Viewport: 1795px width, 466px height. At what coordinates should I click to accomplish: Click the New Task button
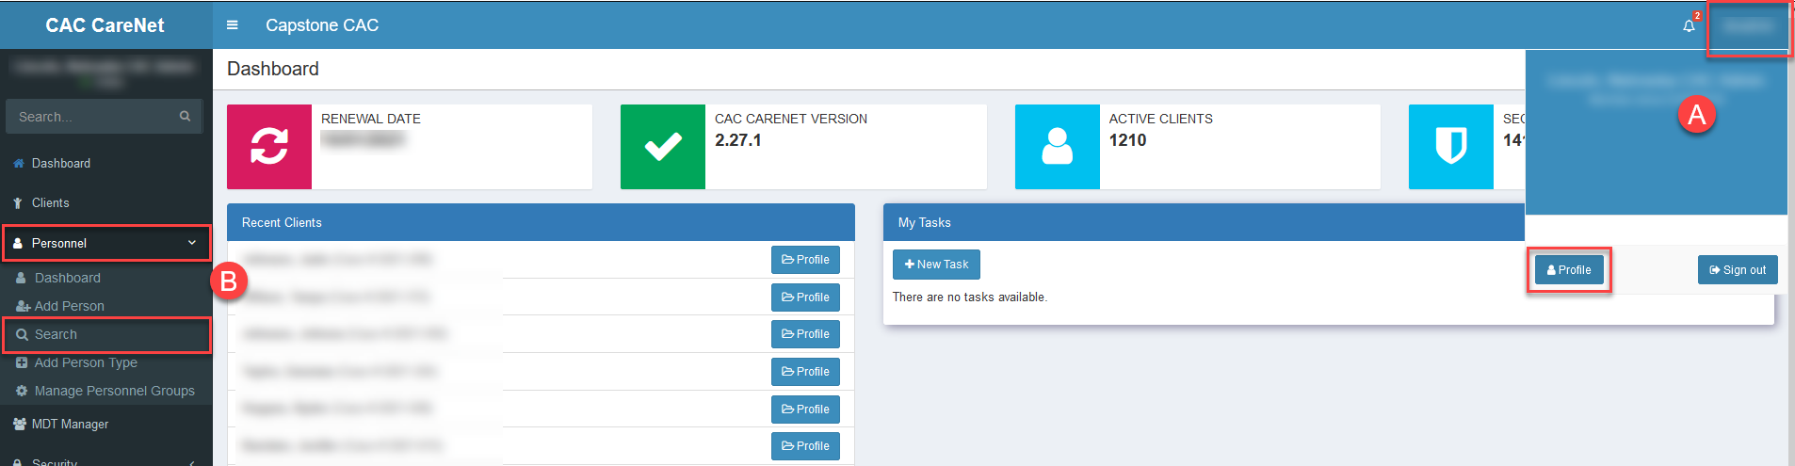click(x=936, y=265)
